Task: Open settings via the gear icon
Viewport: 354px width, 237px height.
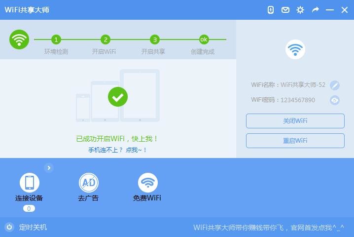Action: click(300, 10)
